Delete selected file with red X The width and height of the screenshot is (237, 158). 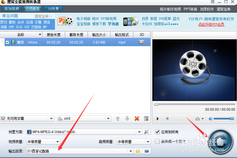click(x=137, y=118)
